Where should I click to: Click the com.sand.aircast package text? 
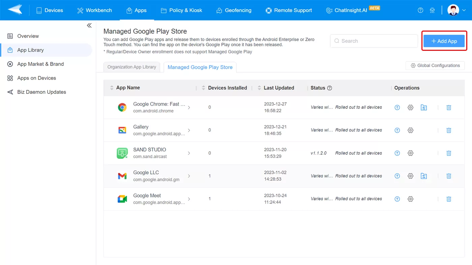pyautogui.click(x=150, y=157)
